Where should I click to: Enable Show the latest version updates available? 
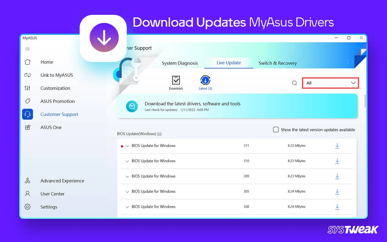[x=276, y=130]
